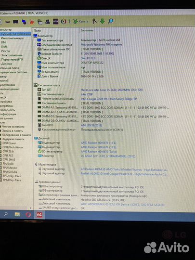Image resolution: width=195 pixels, height=260 pixels.
Task: Click the blue monitor toolbar icon
Action: tap(24, 22)
